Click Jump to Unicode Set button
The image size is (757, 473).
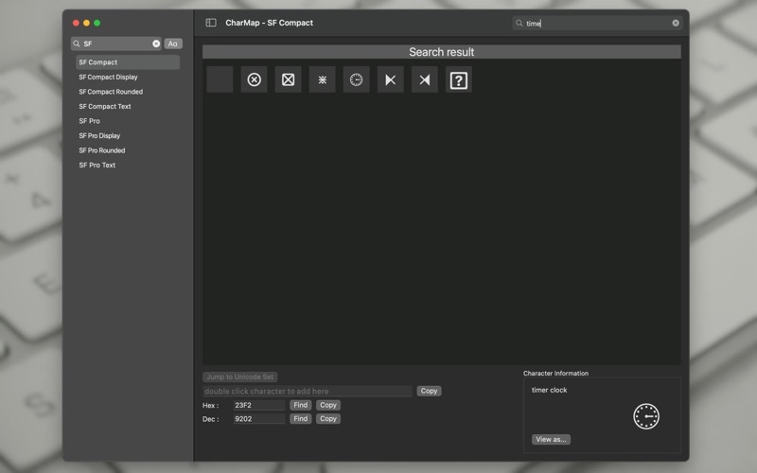[x=240, y=377]
